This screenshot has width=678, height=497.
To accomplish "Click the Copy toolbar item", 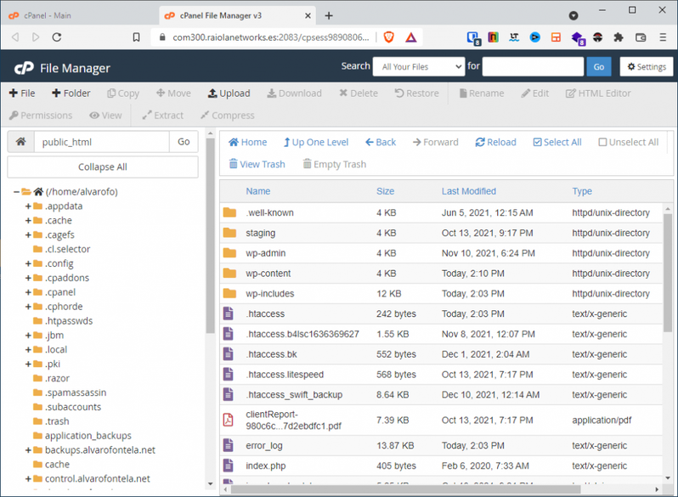I will [x=123, y=93].
